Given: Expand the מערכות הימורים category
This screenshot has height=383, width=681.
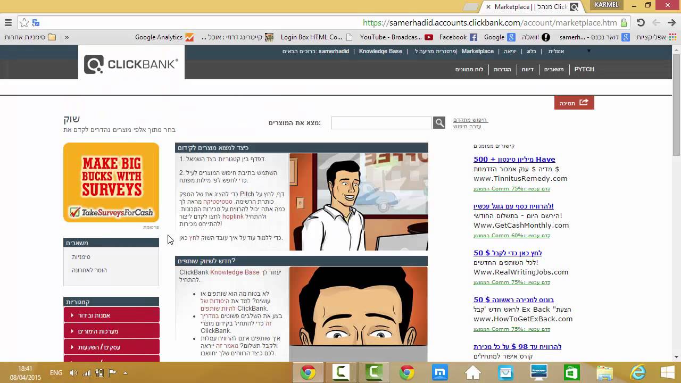Looking at the screenshot, I should tap(111, 331).
